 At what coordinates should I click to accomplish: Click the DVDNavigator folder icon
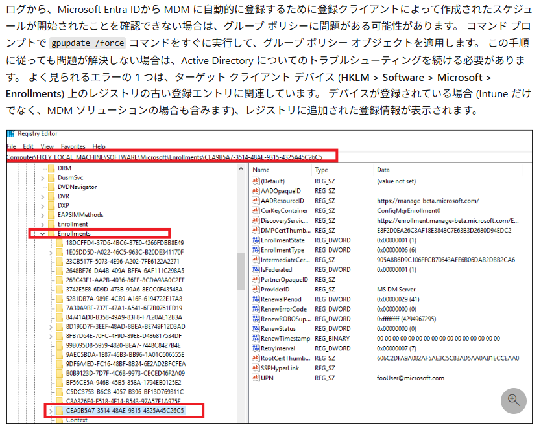[x=51, y=187]
